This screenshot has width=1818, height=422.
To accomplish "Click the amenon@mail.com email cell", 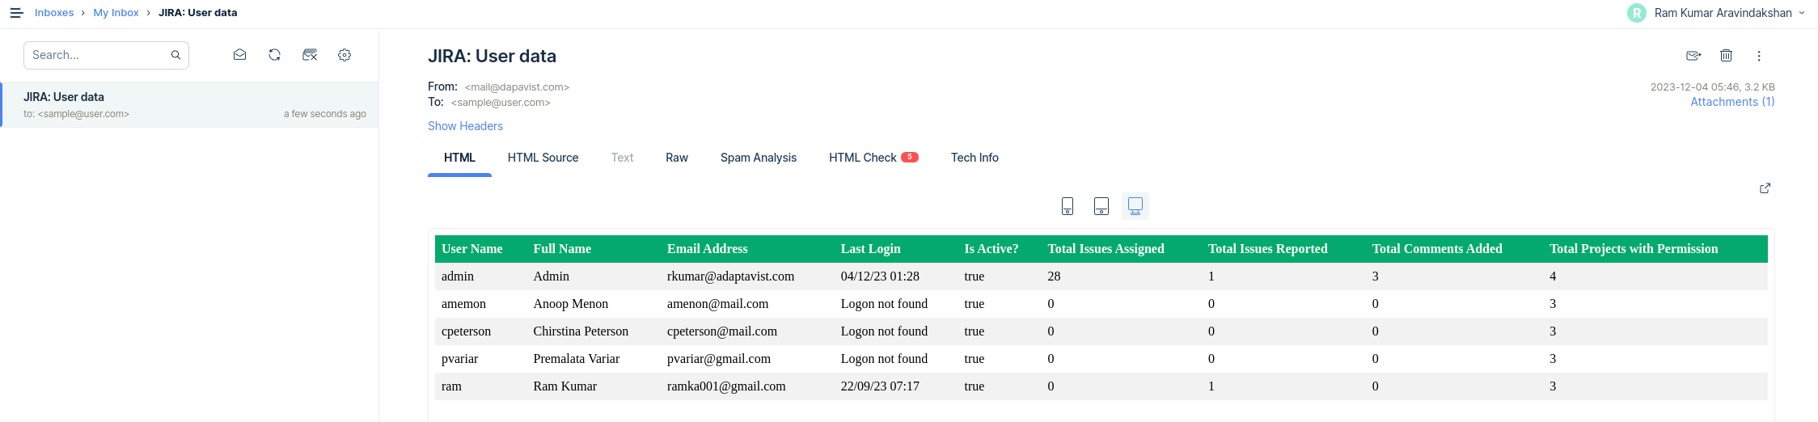I will [717, 304].
